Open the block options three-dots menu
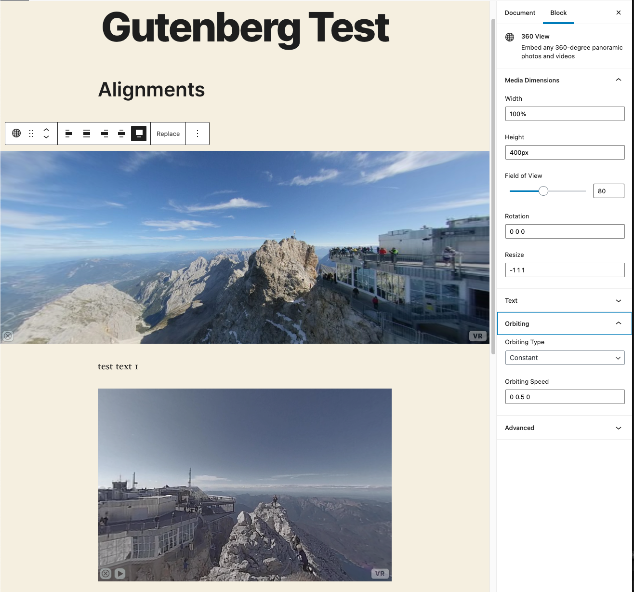Image resolution: width=634 pixels, height=592 pixels. (198, 134)
